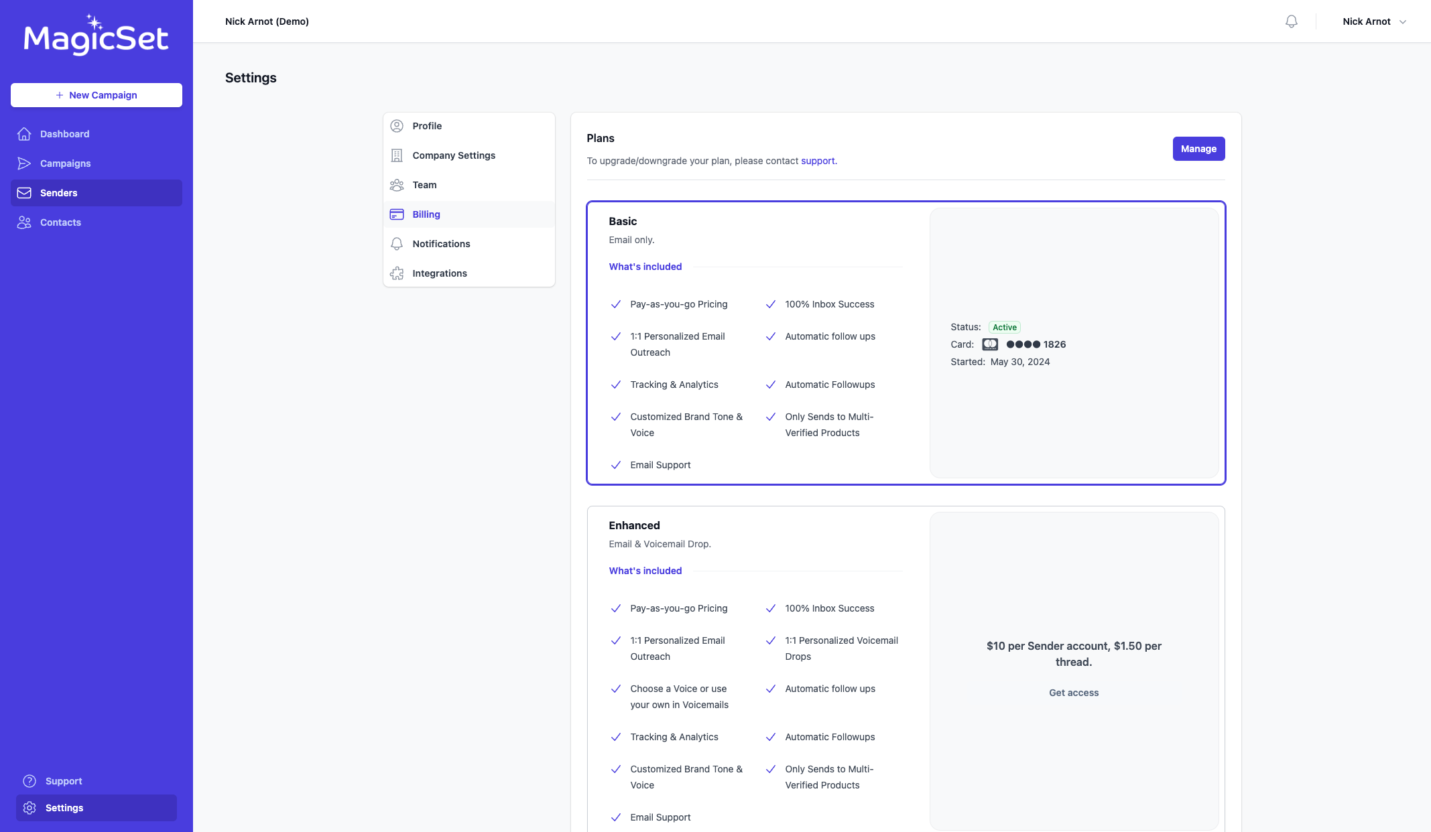Open the Integrations settings tab
The width and height of the screenshot is (1431, 832).
click(x=469, y=273)
